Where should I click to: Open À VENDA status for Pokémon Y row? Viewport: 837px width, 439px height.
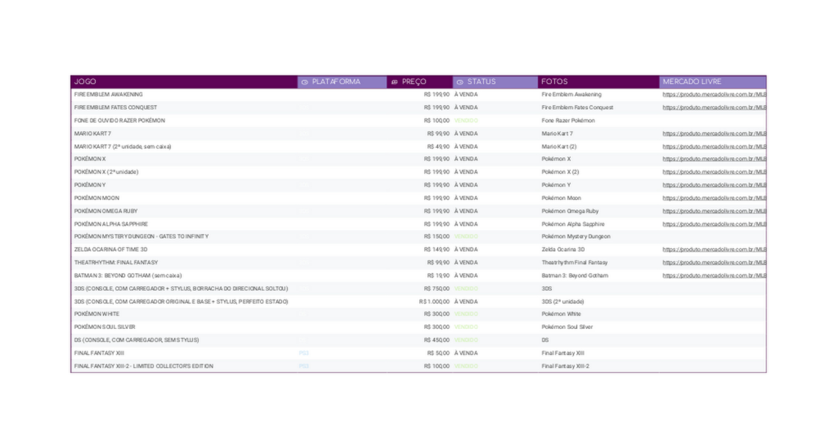466,185
